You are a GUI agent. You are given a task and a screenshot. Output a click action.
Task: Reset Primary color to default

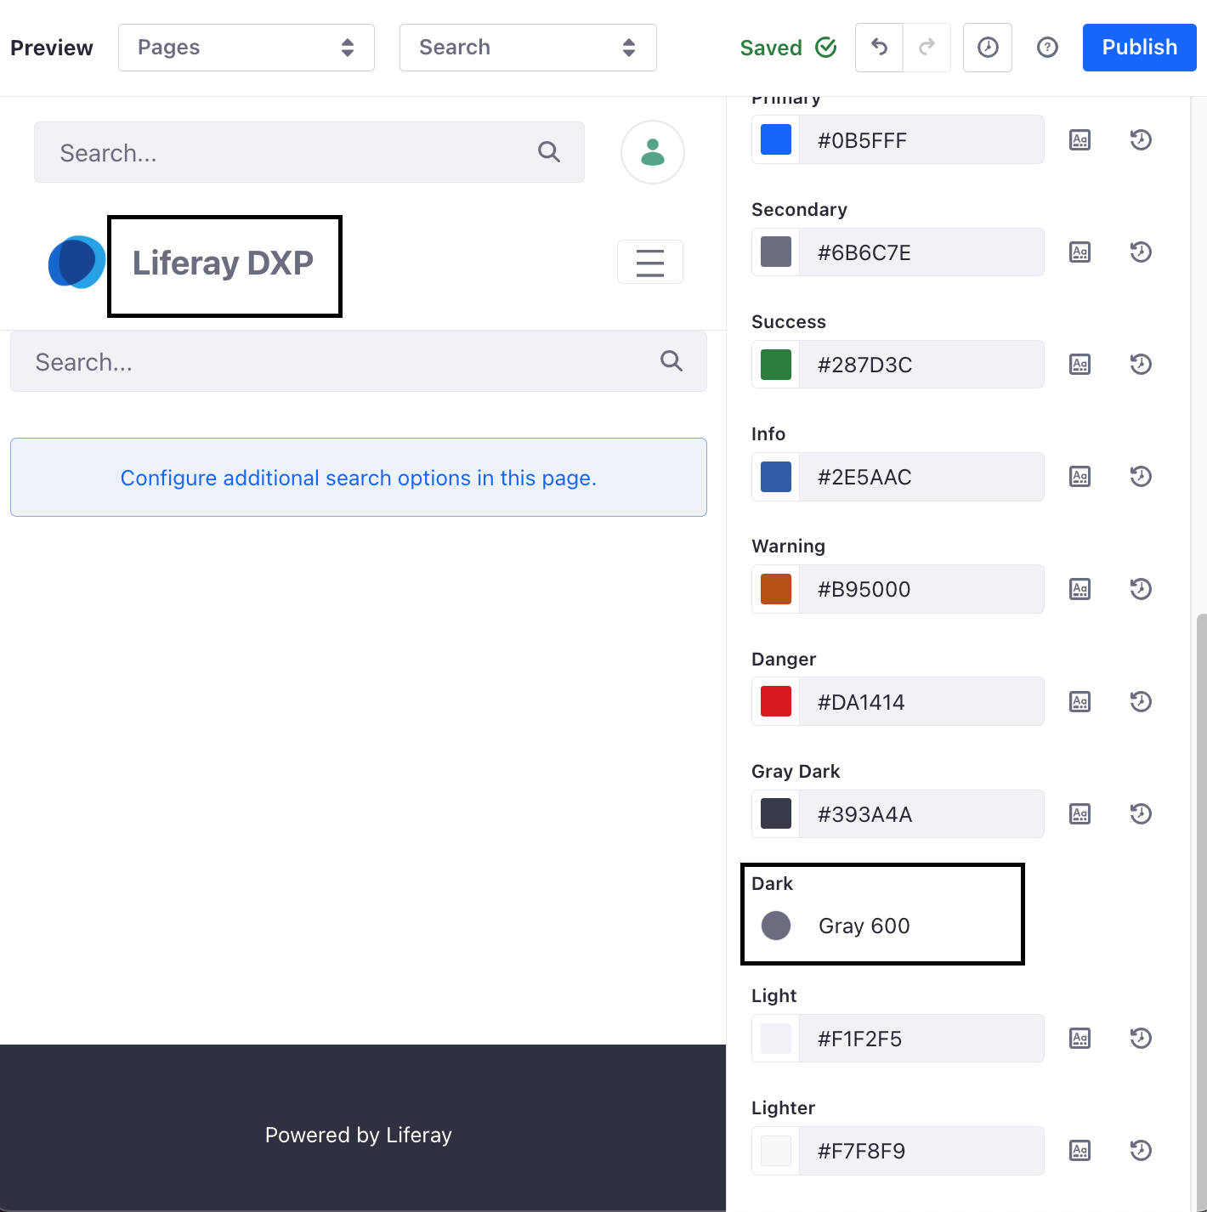[x=1141, y=139]
